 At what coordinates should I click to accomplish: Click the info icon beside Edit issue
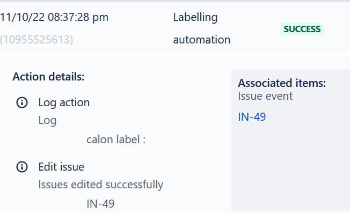tap(22, 167)
